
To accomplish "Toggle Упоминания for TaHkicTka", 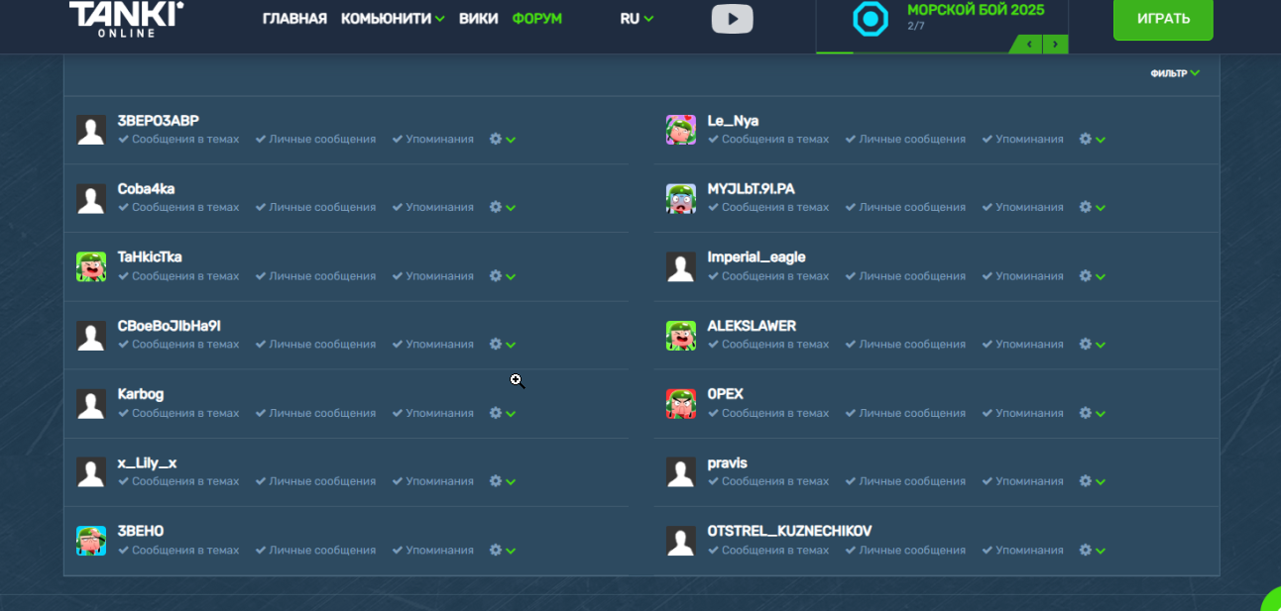I will point(433,276).
